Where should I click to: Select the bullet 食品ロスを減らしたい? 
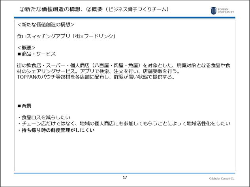click(x=44, y=118)
